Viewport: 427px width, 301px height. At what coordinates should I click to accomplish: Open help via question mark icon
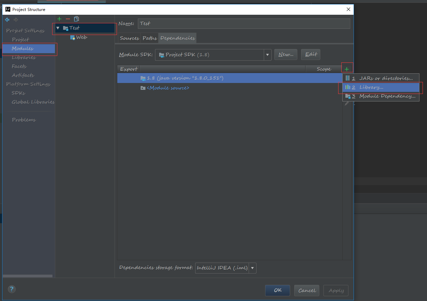coord(12,290)
